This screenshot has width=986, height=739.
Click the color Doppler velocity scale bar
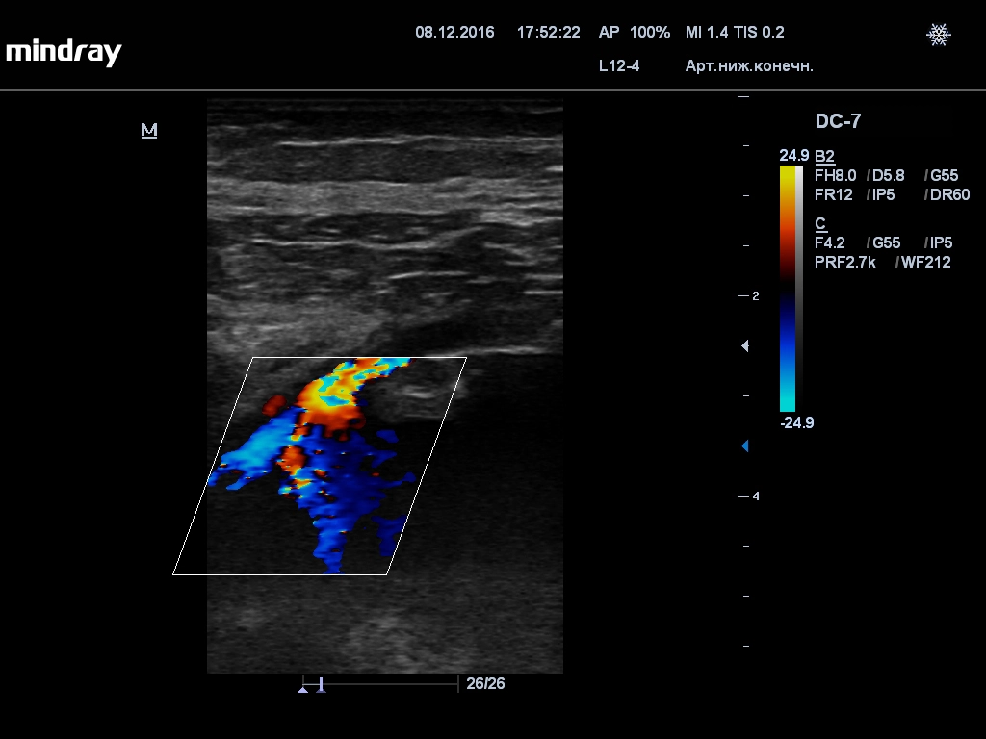(x=788, y=289)
